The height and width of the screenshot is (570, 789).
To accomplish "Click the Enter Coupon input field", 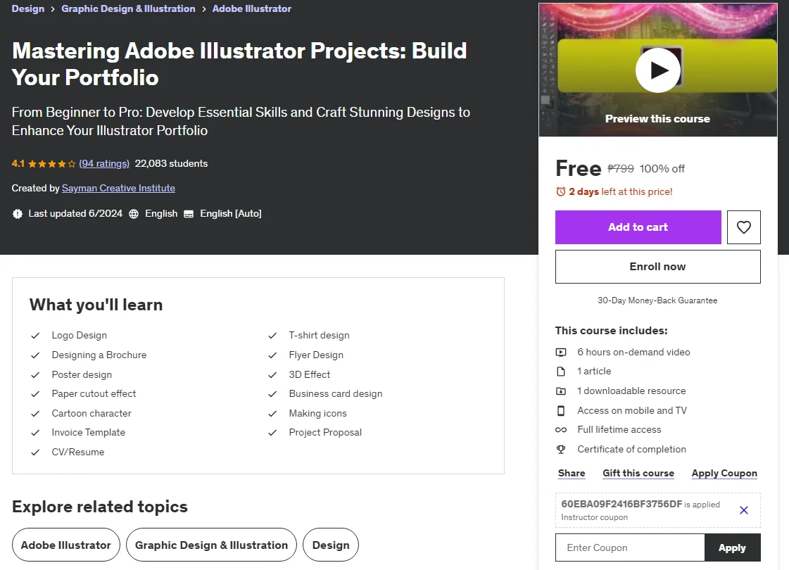I will (x=630, y=548).
